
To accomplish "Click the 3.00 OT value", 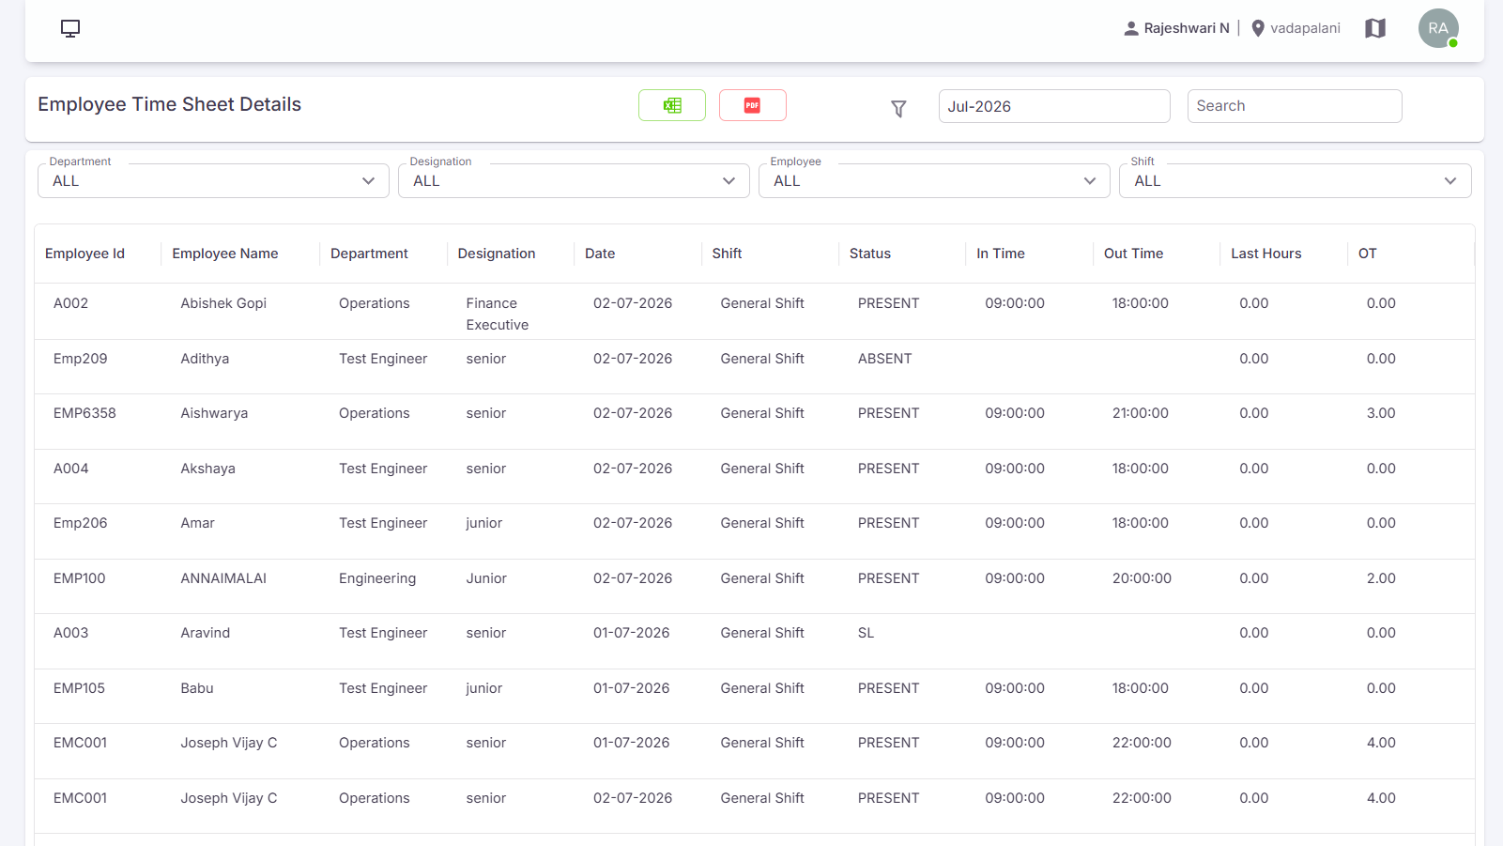I will pos(1381,413).
